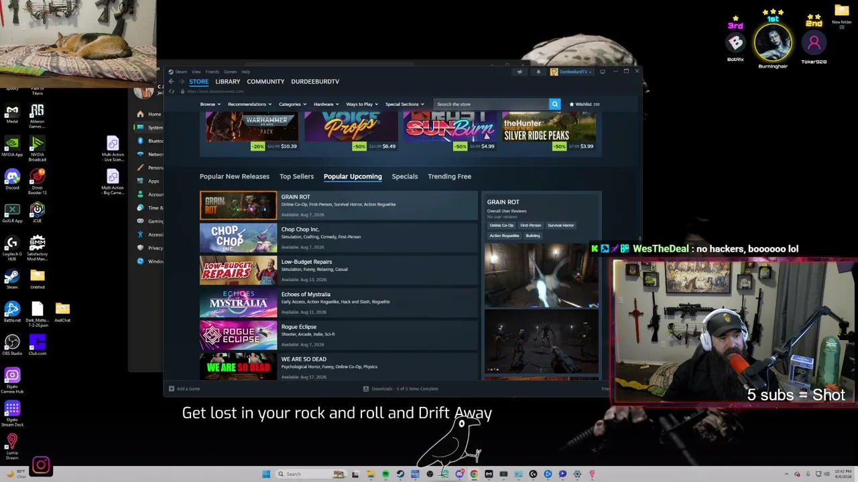The height and width of the screenshot is (482, 858).
Task: Click the Online Co-Op tag in preview panel
Action: coord(501,225)
